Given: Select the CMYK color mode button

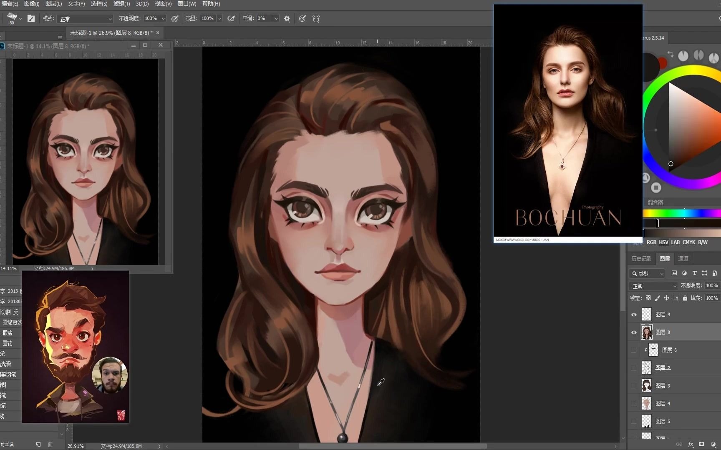Looking at the screenshot, I should (689, 242).
